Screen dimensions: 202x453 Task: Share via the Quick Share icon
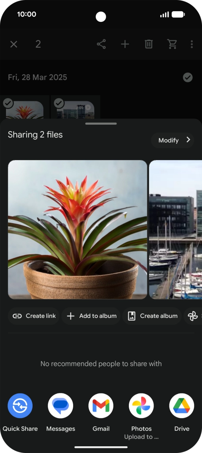(x=20, y=406)
